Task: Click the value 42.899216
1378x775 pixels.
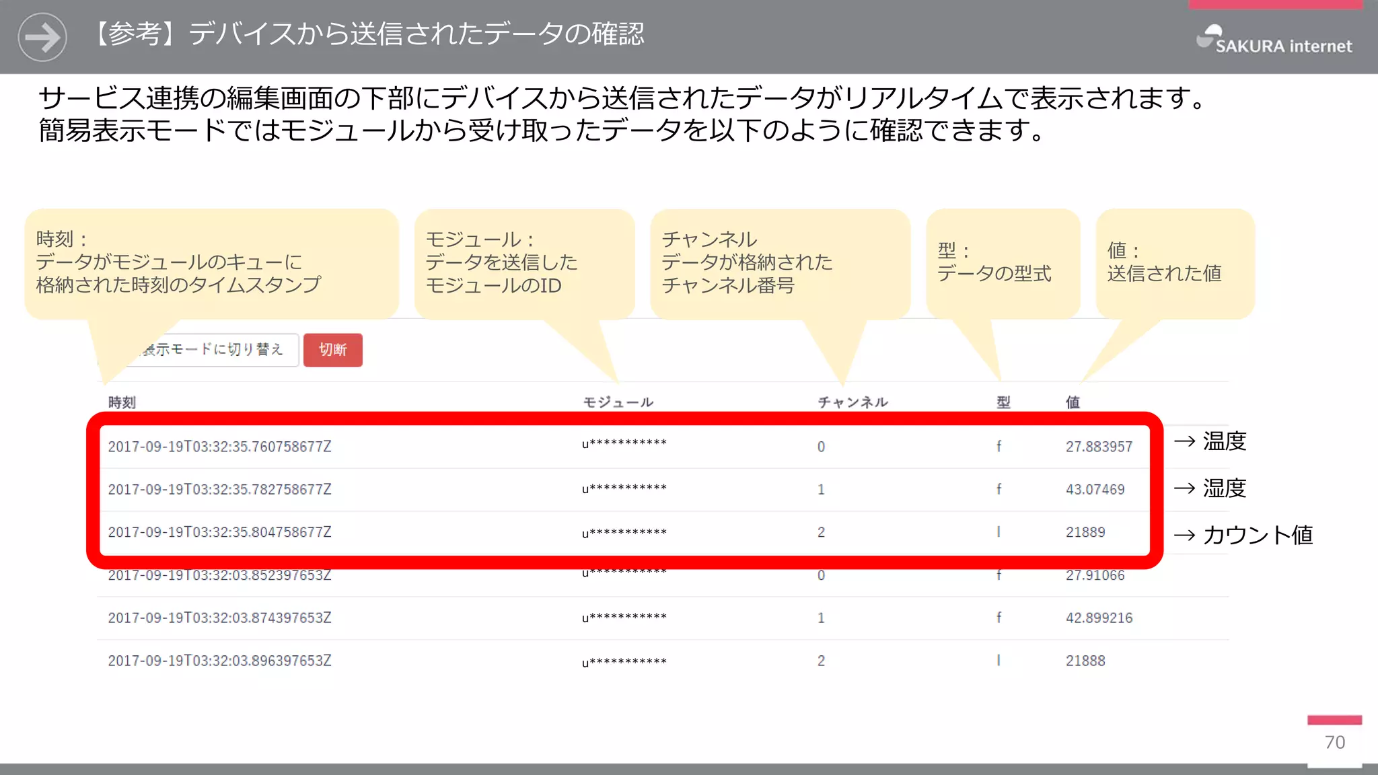Action: [1099, 618]
